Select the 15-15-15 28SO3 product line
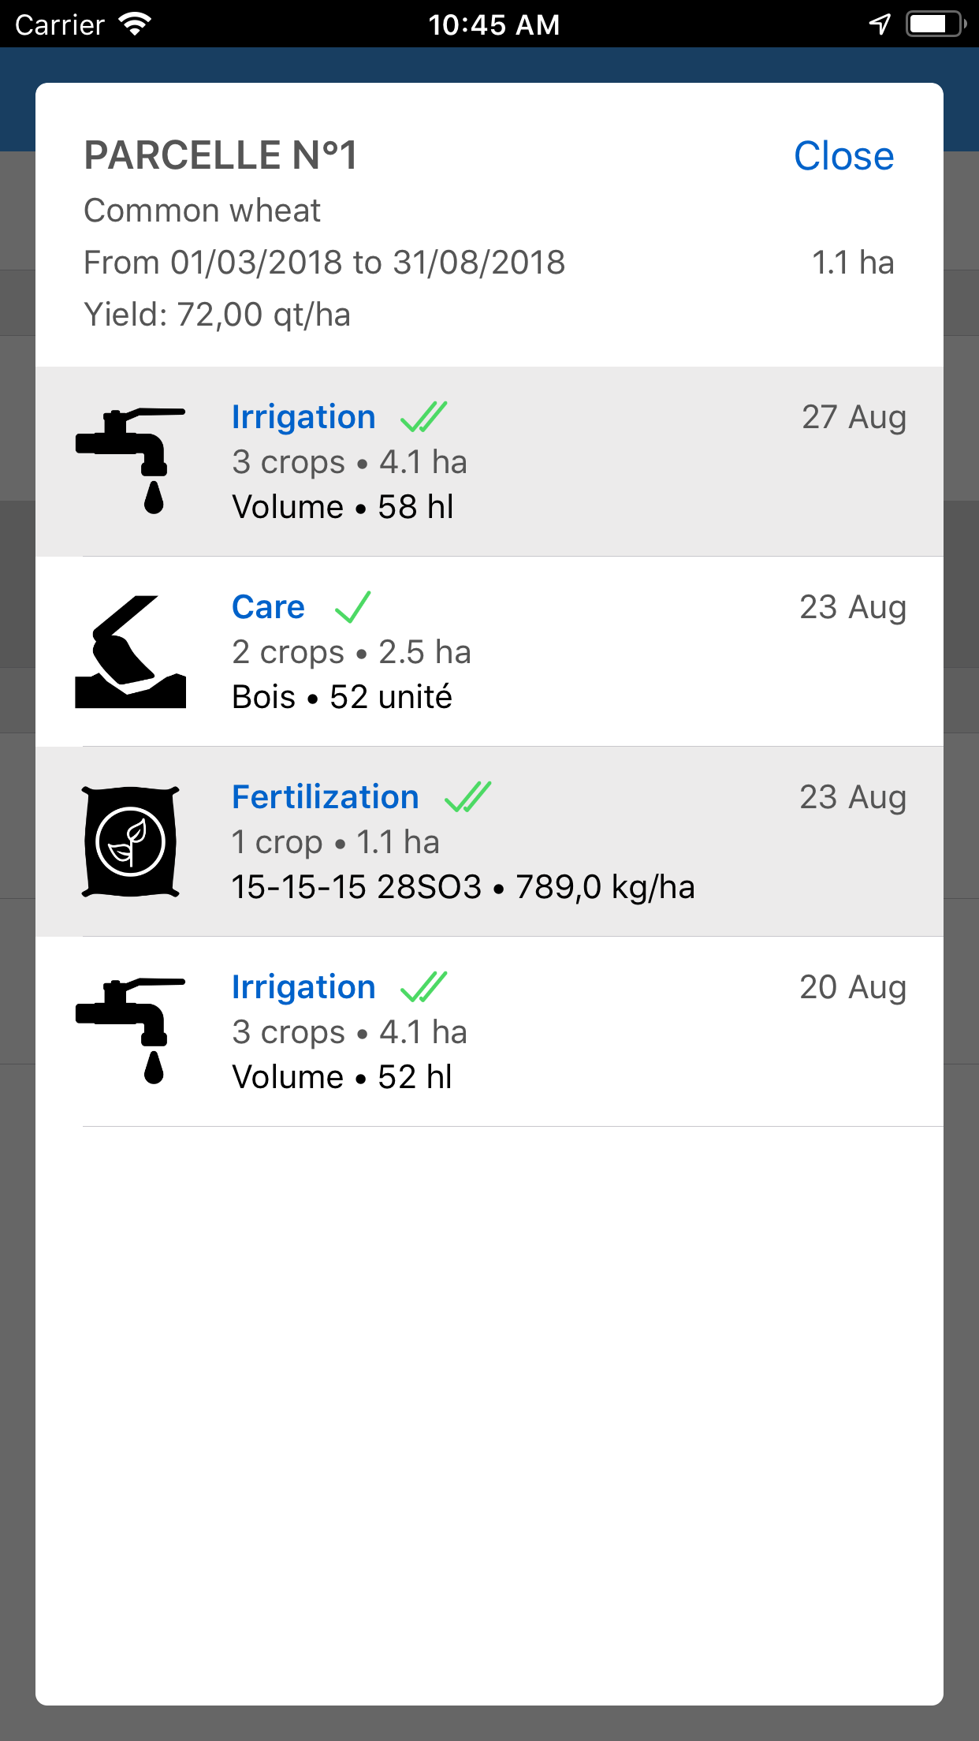The width and height of the screenshot is (979, 1741). (x=463, y=887)
